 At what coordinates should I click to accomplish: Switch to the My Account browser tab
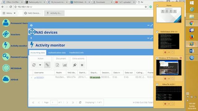point(58,2)
